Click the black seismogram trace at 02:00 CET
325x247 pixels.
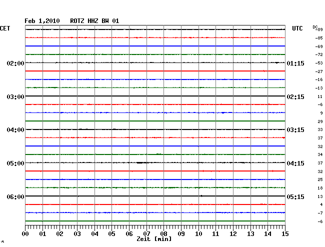coord(155,62)
